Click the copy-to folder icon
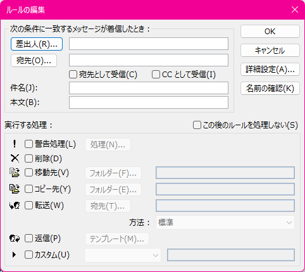The height and width of the screenshot is (272, 305). point(15,189)
